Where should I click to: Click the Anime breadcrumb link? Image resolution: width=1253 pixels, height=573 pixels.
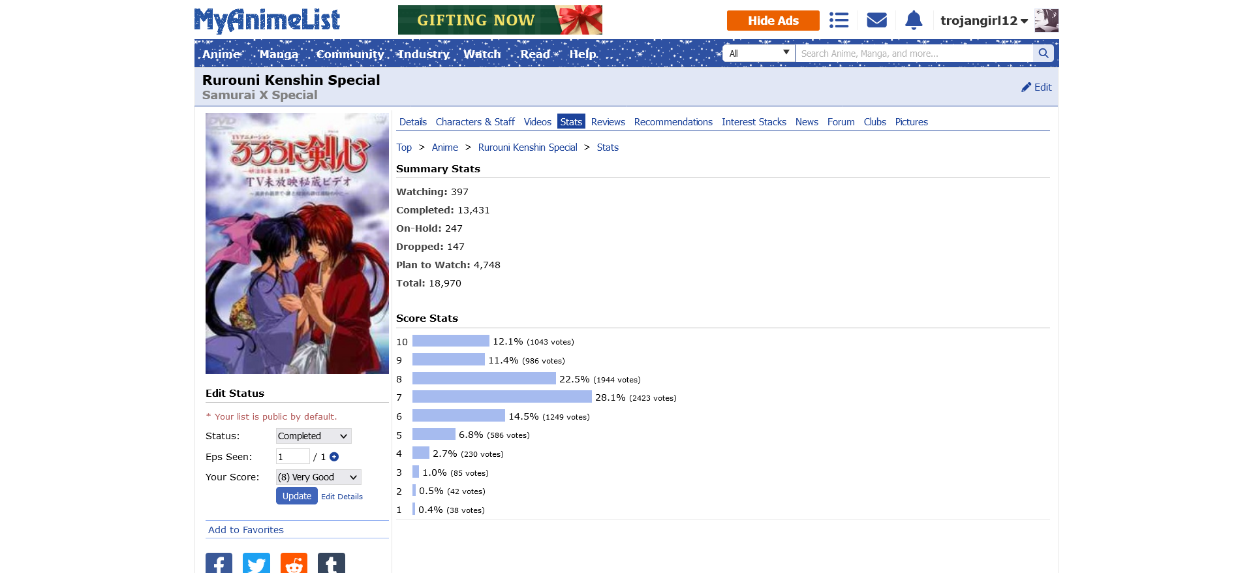point(445,147)
